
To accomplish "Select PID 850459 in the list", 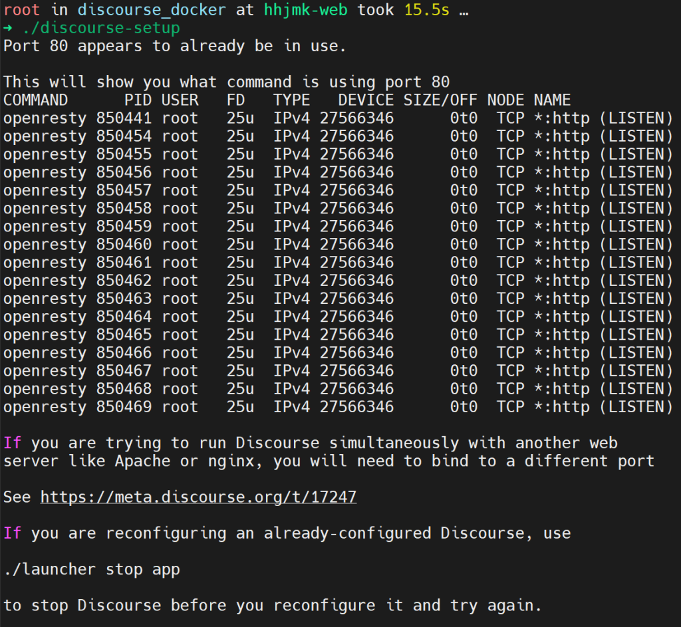I will (x=124, y=226).
